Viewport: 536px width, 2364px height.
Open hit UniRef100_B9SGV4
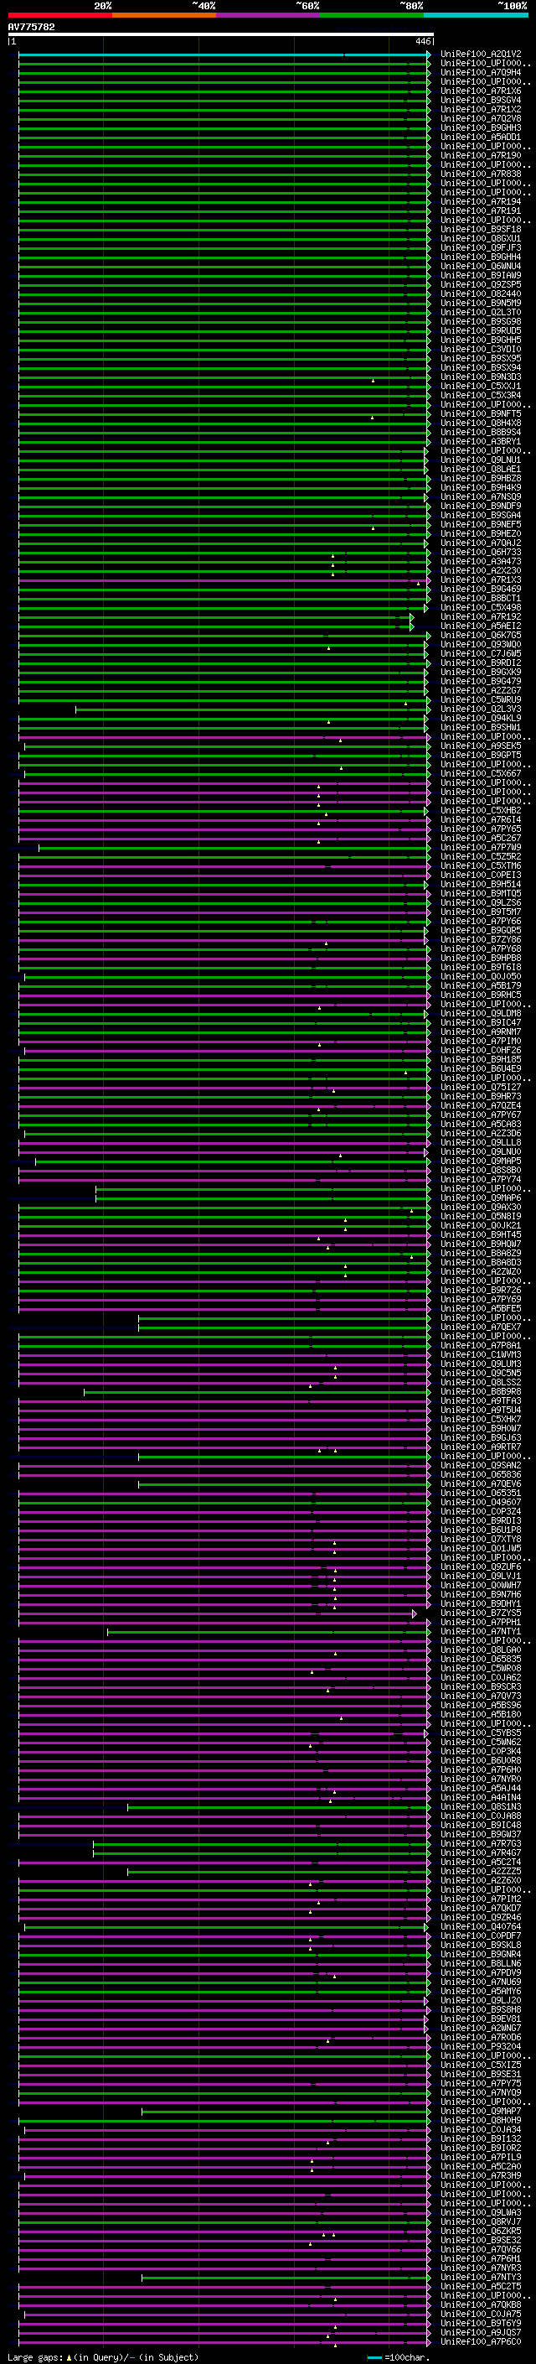click(x=481, y=100)
